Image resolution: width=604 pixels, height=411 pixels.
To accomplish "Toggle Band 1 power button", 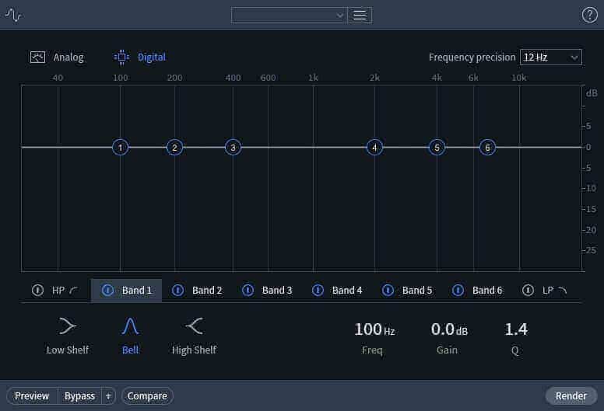I will pyautogui.click(x=107, y=291).
